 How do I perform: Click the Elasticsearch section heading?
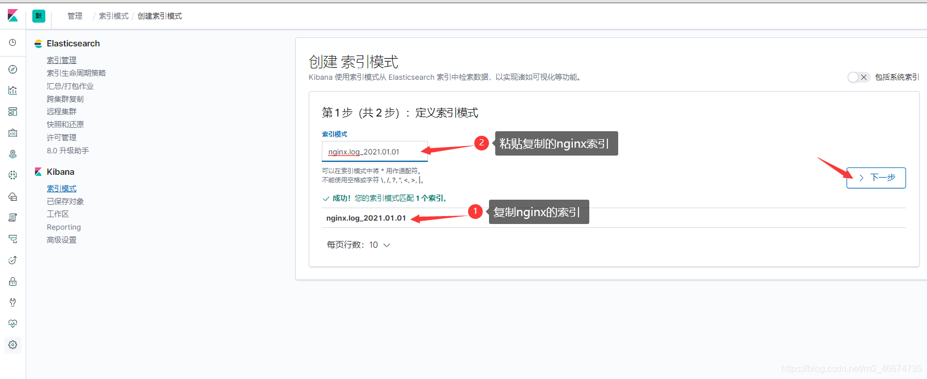pyautogui.click(x=73, y=44)
